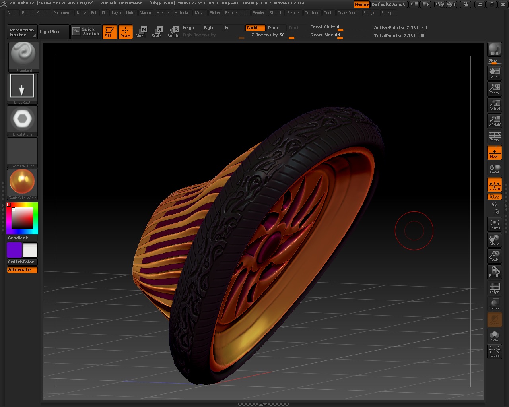Activate Quick Sketch mode

pos(85,31)
